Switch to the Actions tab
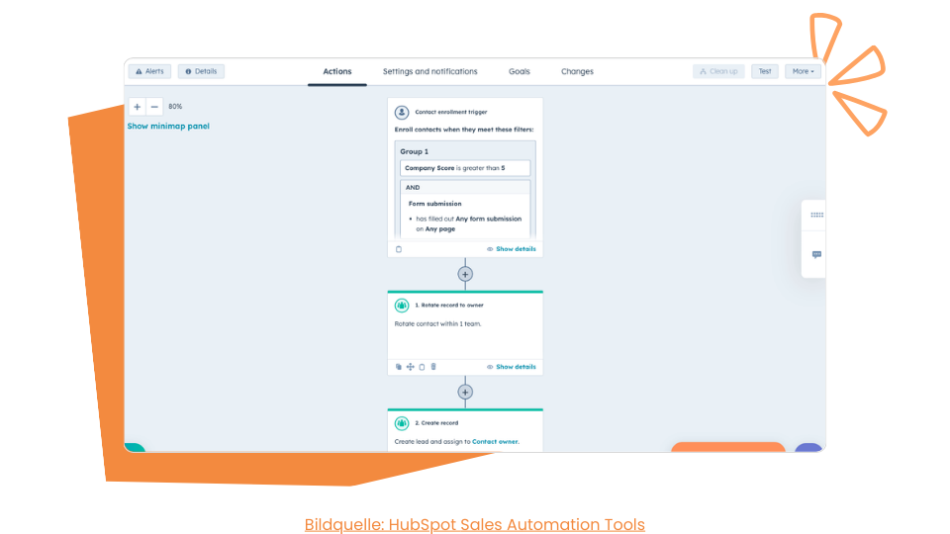Screen dimensions: 950x534 click(336, 71)
